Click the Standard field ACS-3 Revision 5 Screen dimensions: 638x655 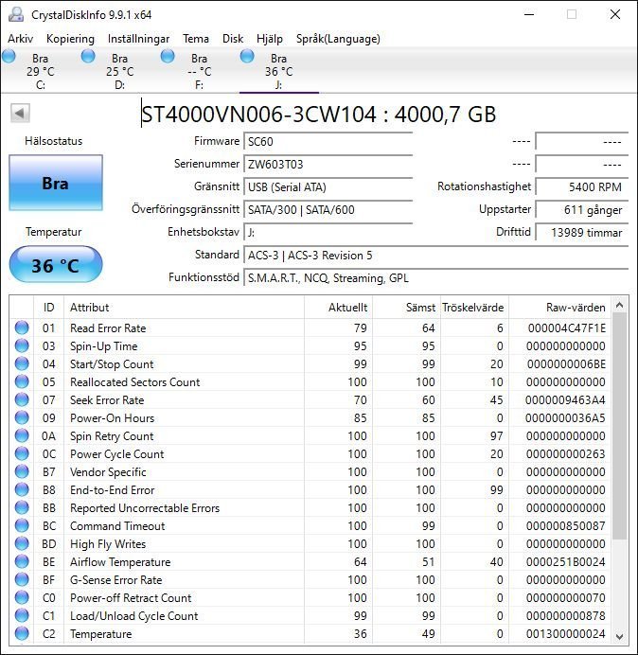(x=435, y=256)
